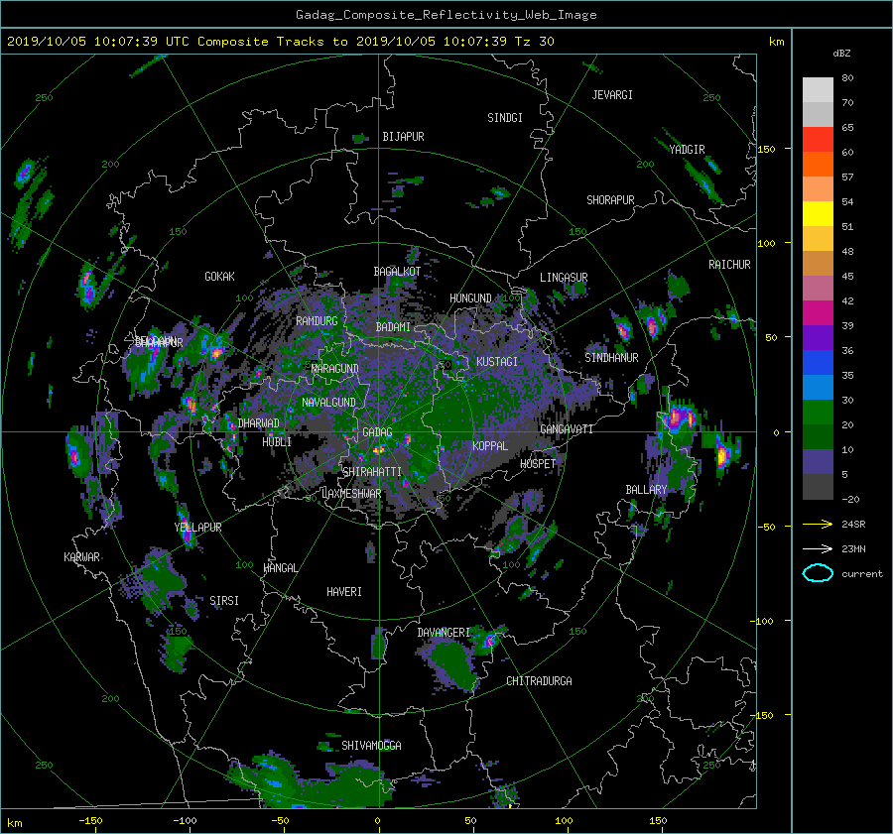Click the 'NARAGUND' city label
The height and width of the screenshot is (834, 893).
tap(335, 369)
